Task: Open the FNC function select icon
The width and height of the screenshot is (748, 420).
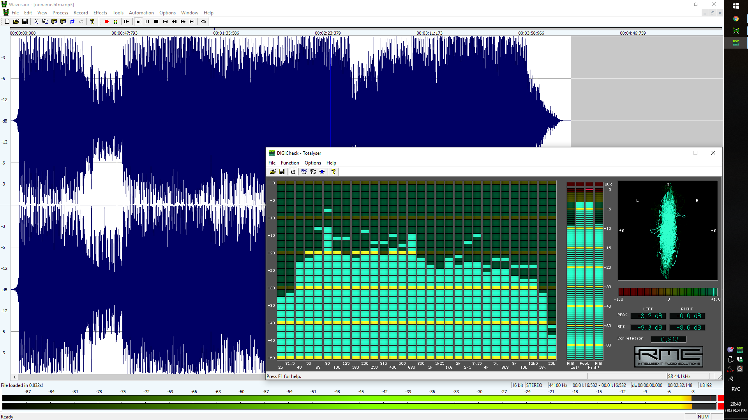Action: 304,171
